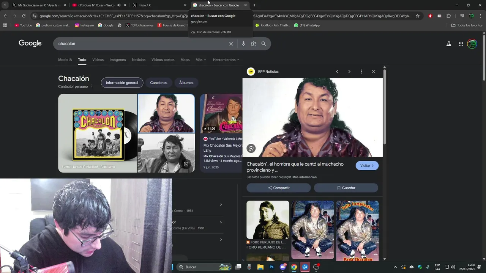This screenshot has height=273, width=486.
Task: Open the 10Notificaciones bookmark
Action: tap(139, 25)
